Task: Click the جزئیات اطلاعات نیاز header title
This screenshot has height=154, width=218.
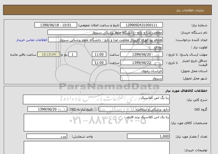Action: pos(190,10)
